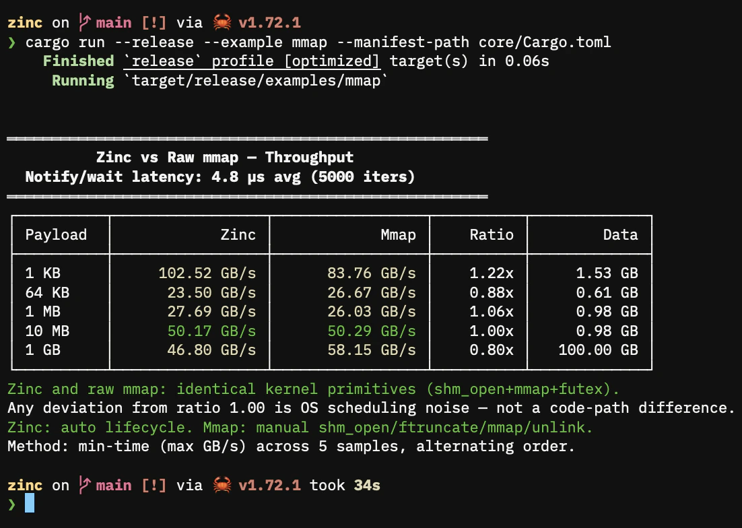Click the '1.00x' ratio cell

(492, 331)
